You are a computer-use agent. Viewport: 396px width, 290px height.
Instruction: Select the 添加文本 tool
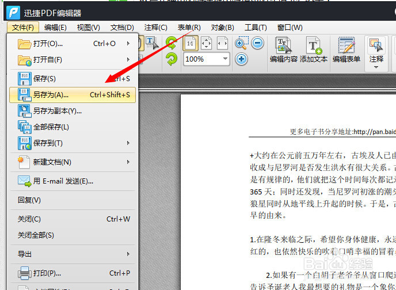coord(314,49)
